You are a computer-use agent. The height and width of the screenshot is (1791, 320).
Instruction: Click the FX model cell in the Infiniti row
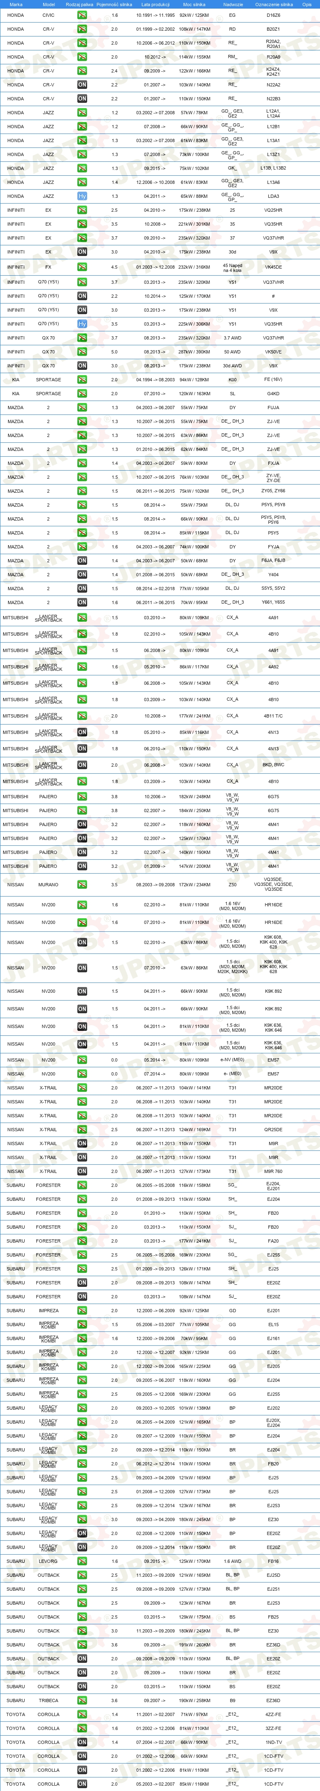coord(49,267)
